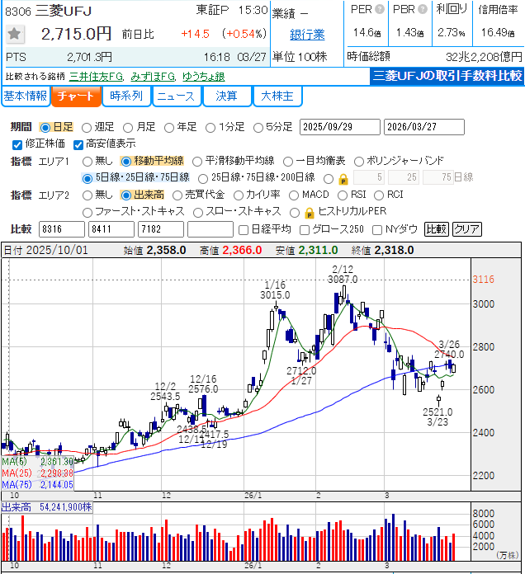Screen dimensions: 525x574
Task: Toggle 修正株価 checkbox
Action: pyautogui.click(x=17, y=145)
